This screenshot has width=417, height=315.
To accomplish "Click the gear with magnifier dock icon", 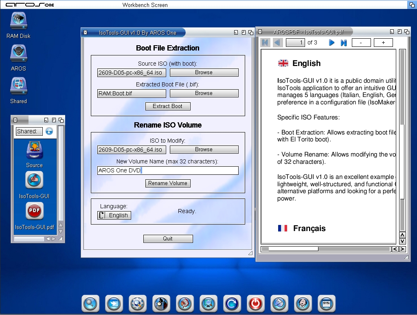I will [138, 303].
